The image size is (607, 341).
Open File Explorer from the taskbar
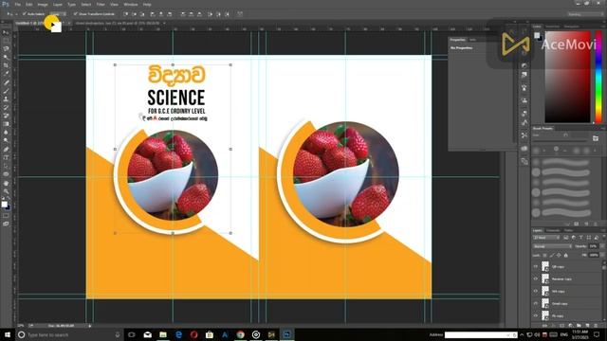click(163, 334)
